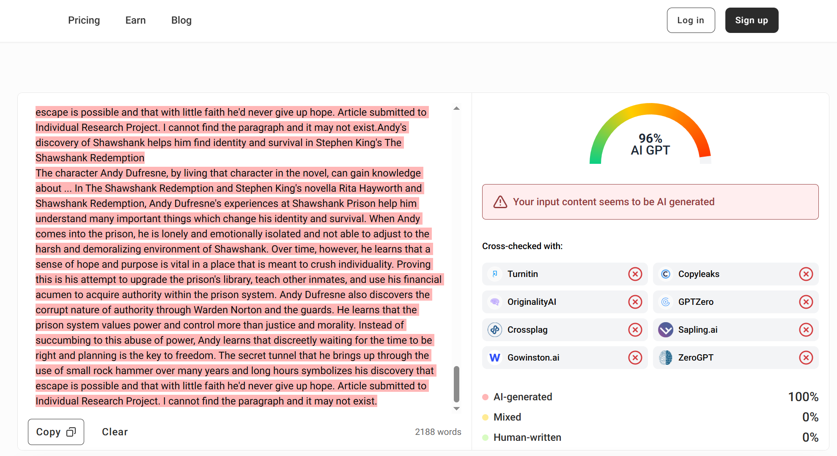Click the Crossplag logo icon
Screen dimensions: 837x456
click(495, 330)
